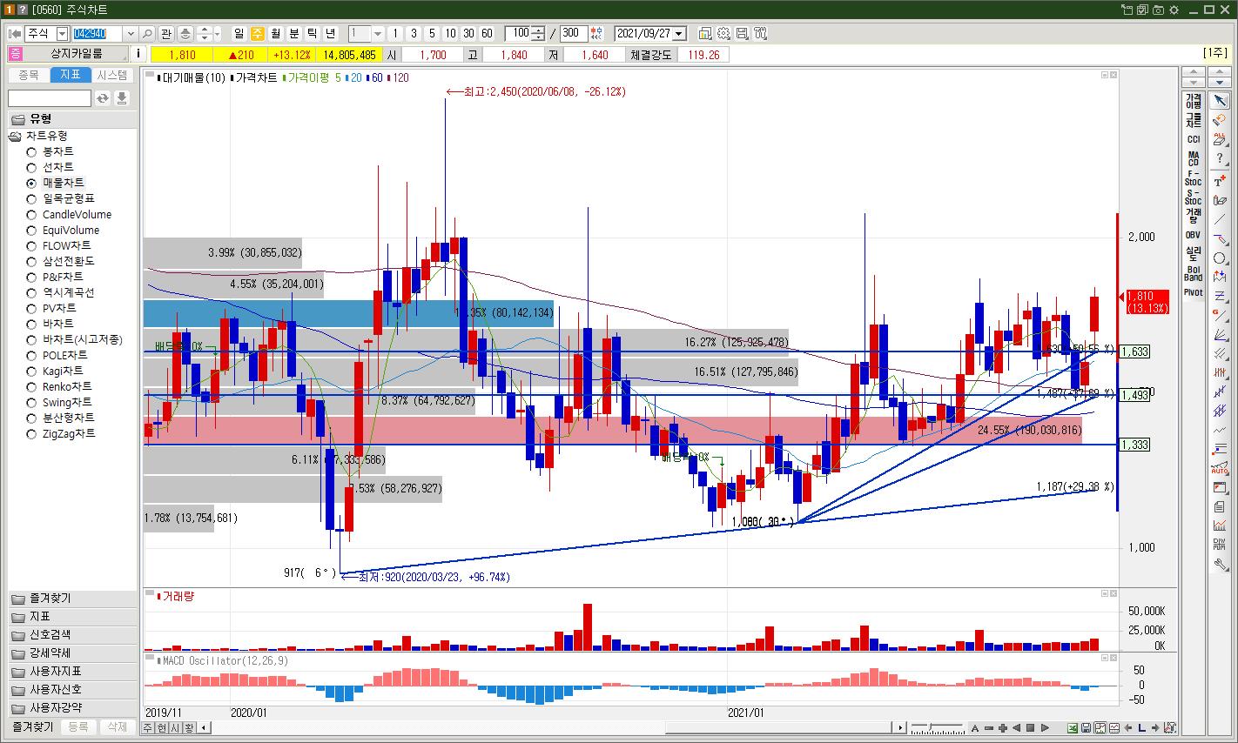The height and width of the screenshot is (743, 1238).
Task: Select the arrow pointer drawing tool
Action: [1220, 101]
